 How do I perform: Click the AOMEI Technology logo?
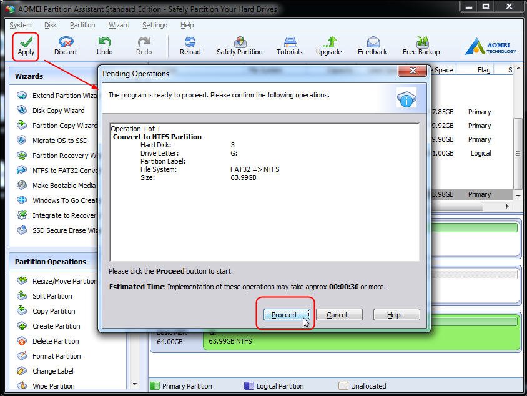[x=490, y=46]
